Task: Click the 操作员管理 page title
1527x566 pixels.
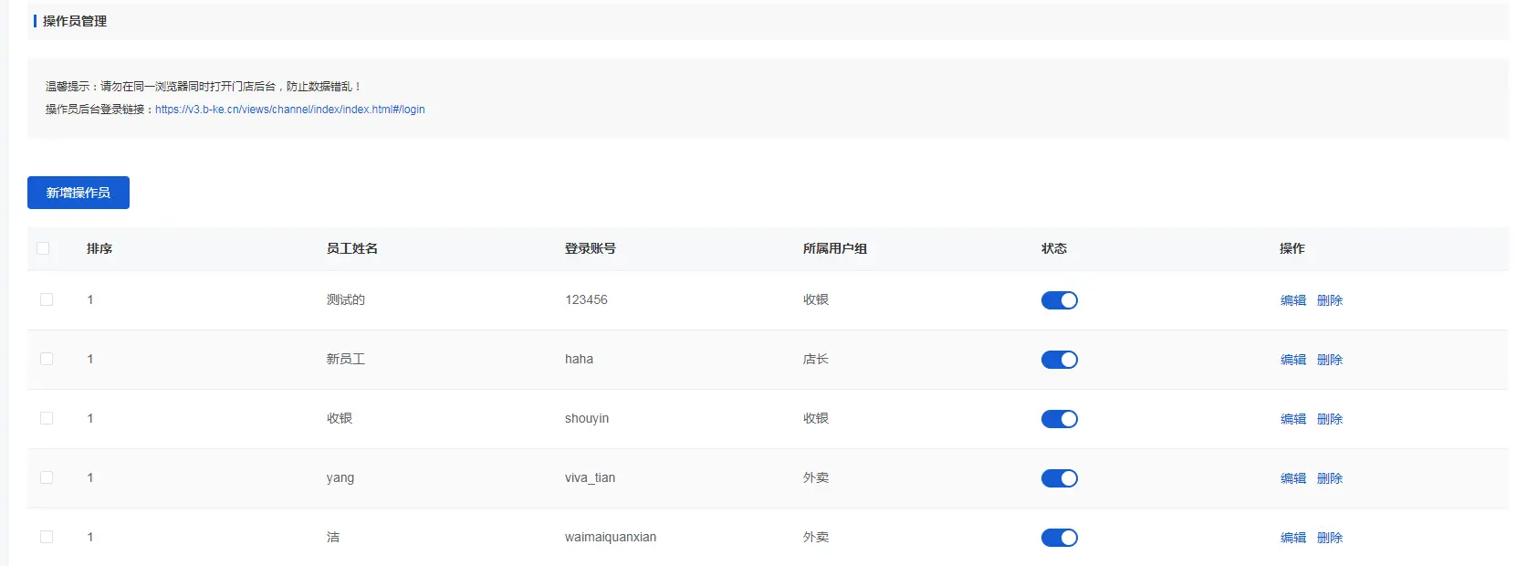Action: (75, 21)
